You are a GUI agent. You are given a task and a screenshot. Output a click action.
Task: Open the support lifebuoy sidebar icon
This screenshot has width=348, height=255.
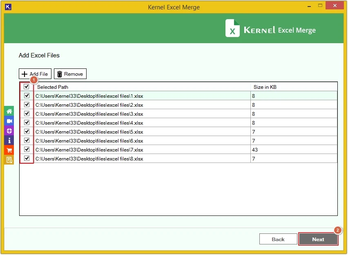click(9, 131)
